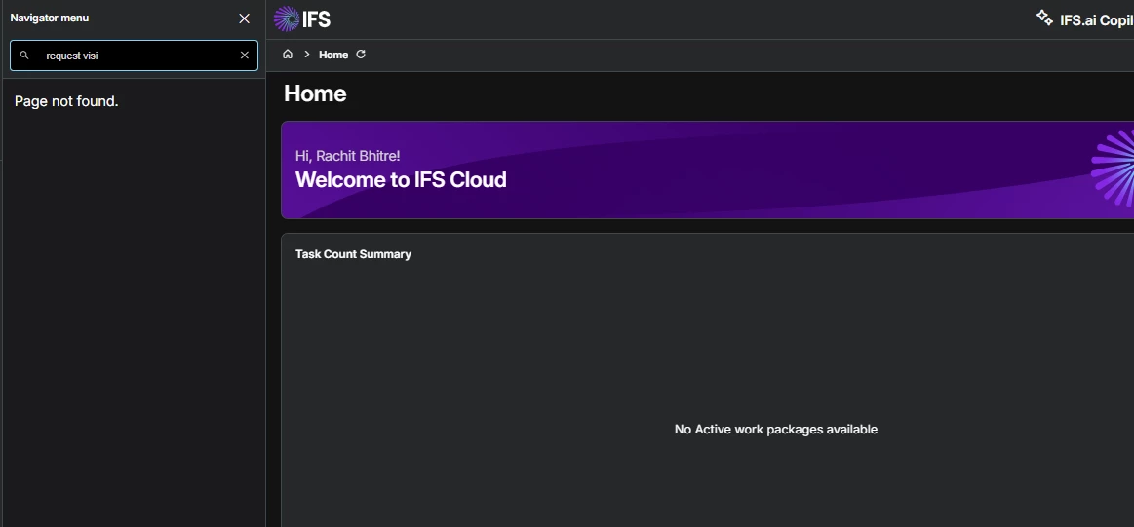
Task: Refresh the Home page
Action: 361,55
